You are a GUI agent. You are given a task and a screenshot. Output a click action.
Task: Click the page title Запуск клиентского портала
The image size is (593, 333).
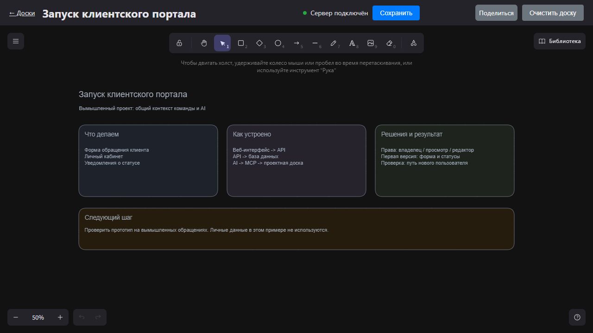[x=119, y=14]
